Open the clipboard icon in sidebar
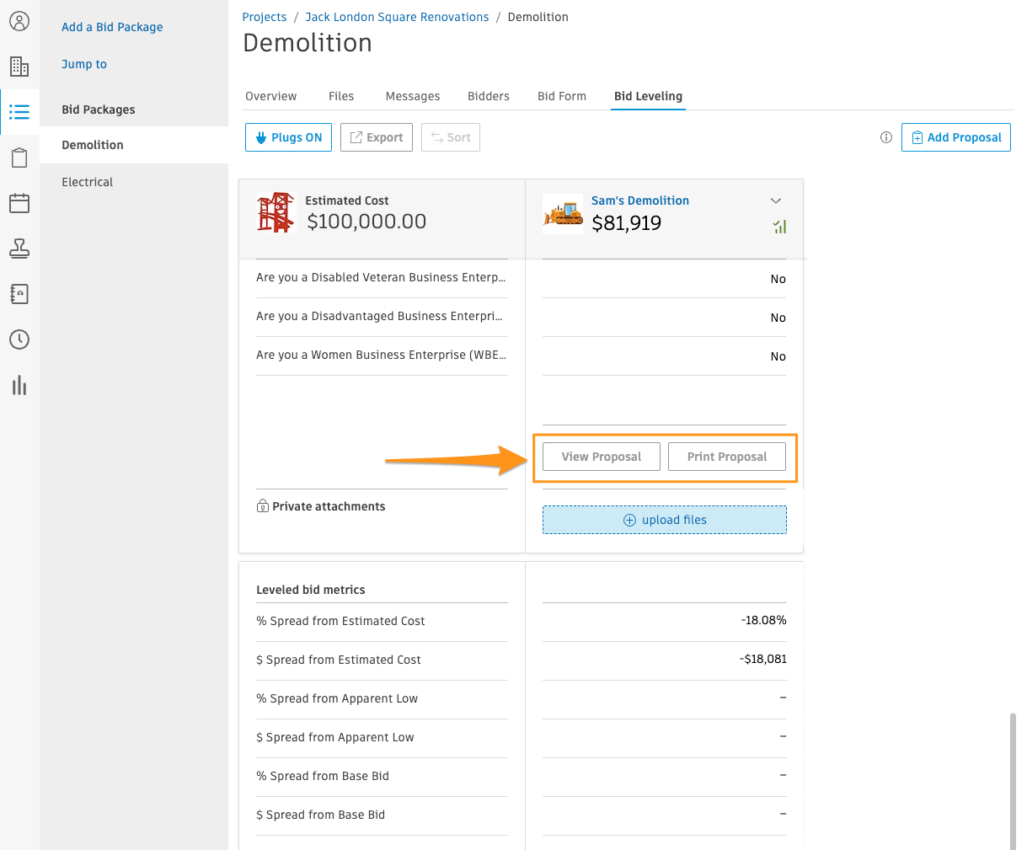Image resolution: width=1027 pixels, height=850 pixels. 19,157
